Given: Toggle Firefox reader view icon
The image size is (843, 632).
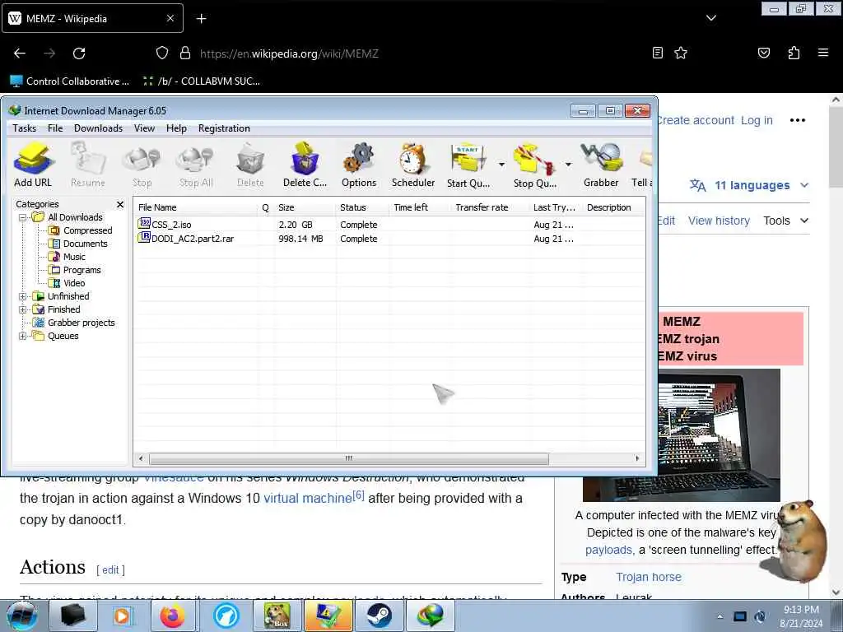Looking at the screenshot, I should (x=657, y=53).
